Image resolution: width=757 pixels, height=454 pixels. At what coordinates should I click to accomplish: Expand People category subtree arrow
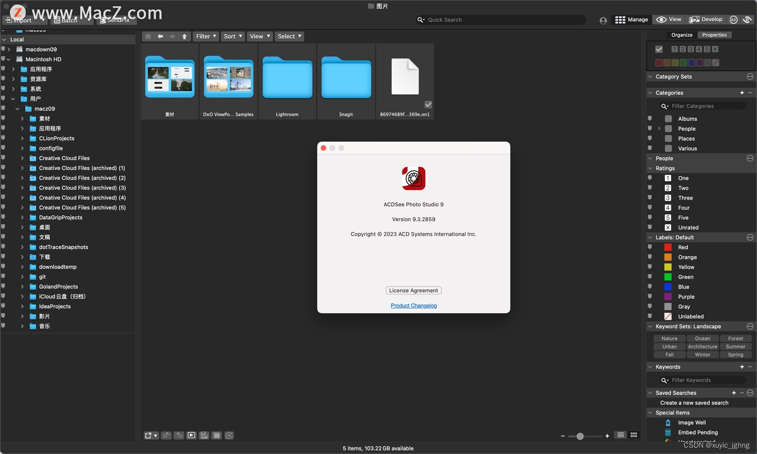659,129
